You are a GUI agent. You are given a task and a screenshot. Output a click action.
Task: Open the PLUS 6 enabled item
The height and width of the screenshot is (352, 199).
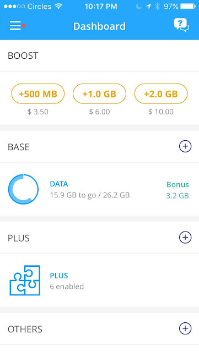pos(99,280)
